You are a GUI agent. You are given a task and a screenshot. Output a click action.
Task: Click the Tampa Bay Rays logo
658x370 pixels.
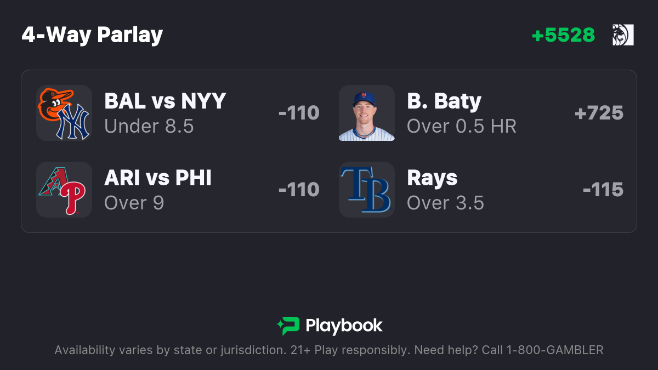(367, 190)
